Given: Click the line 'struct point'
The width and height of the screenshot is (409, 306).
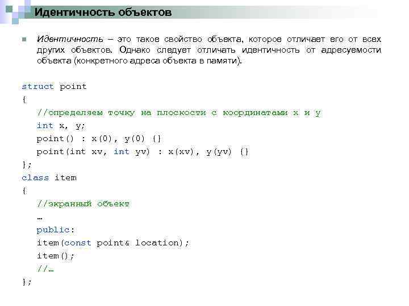Looking at the screenshot, I should tap(54, 86).
